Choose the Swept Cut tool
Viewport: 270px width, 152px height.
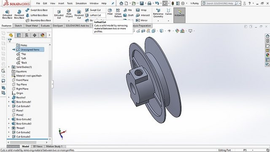click(x=93, y=10)
